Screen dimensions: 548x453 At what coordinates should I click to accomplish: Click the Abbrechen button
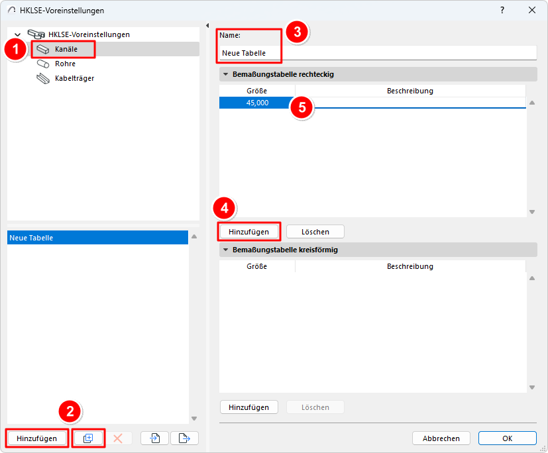pos(441,438)
